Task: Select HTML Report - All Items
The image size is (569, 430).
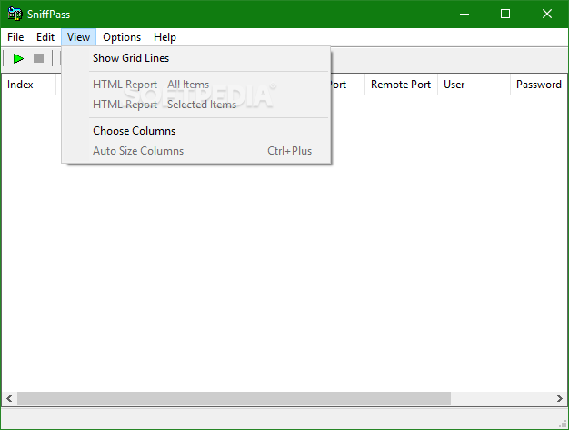Action: pos(196,85)
